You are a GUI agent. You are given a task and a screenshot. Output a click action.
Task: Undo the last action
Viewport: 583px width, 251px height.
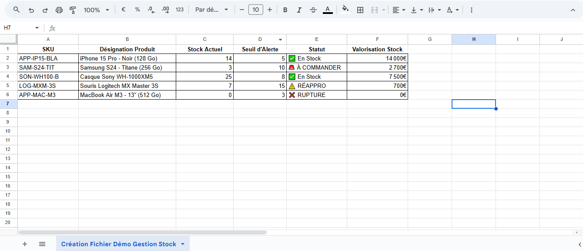click(31, 10)
